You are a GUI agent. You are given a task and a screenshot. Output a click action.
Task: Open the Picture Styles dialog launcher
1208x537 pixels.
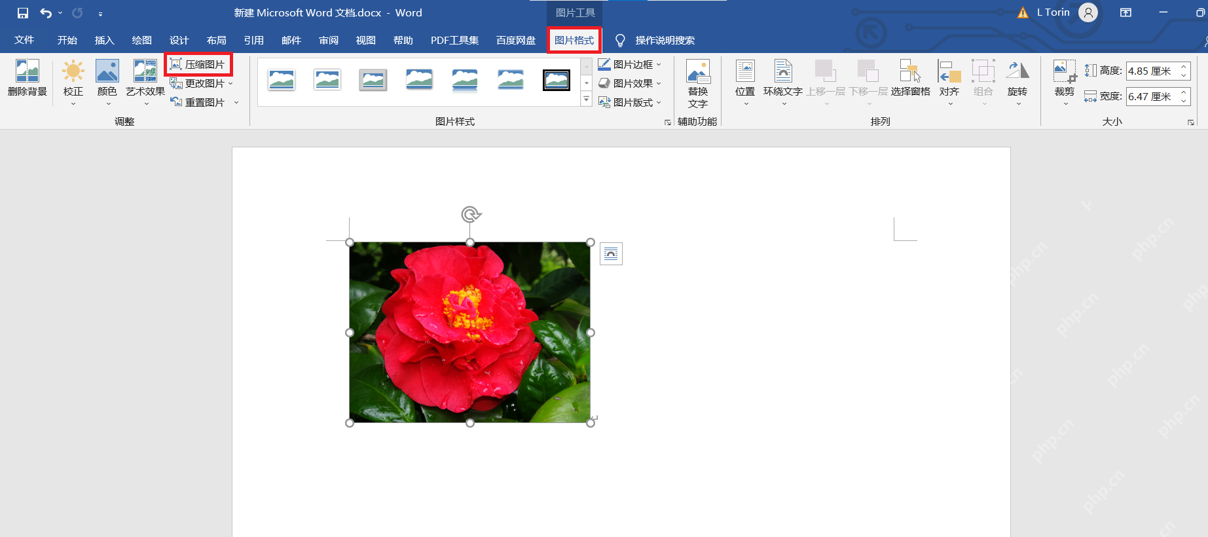(667, 122)
